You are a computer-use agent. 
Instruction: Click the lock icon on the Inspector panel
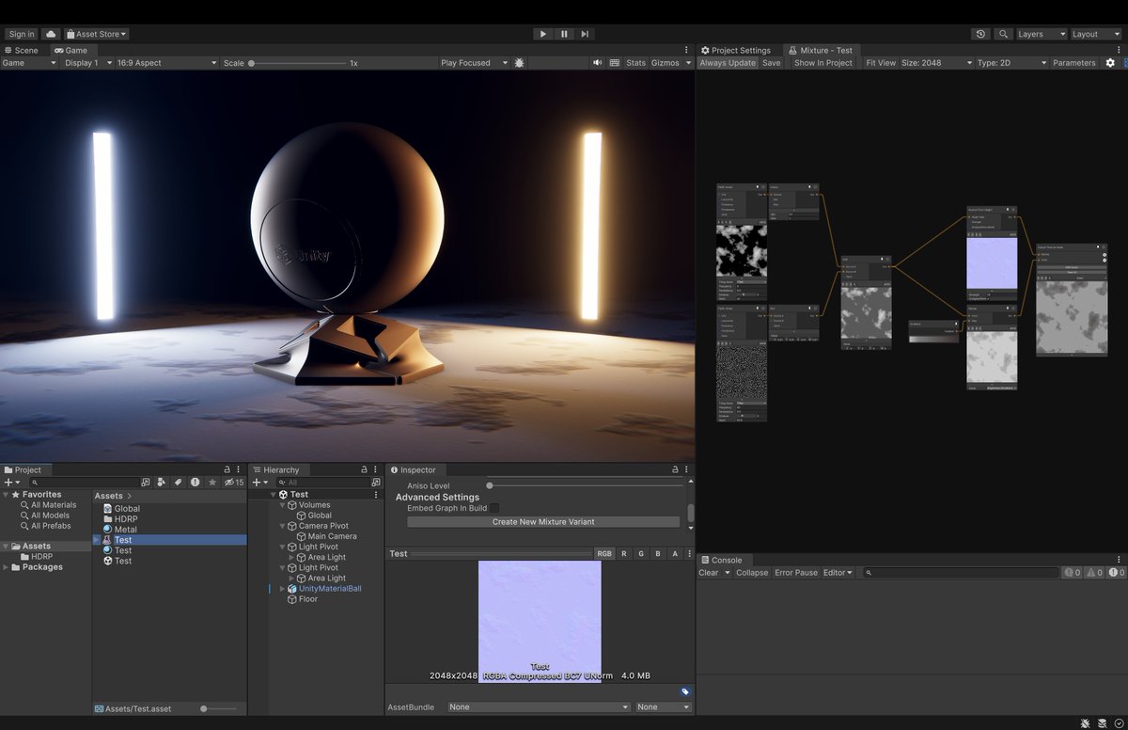pyautogui.click(x=673, y=469)
